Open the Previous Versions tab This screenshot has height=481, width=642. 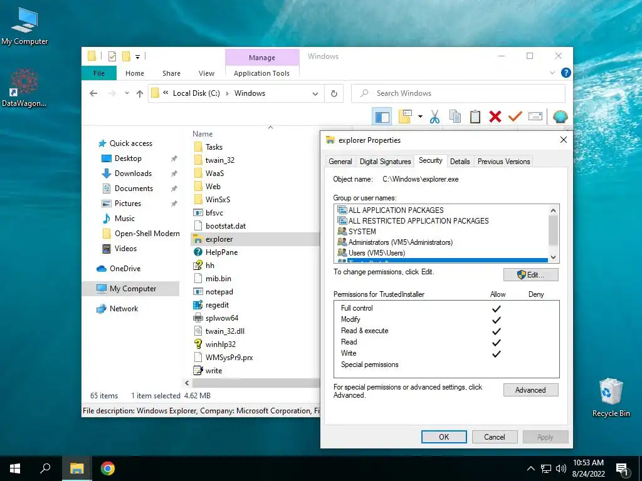[503, 162]
